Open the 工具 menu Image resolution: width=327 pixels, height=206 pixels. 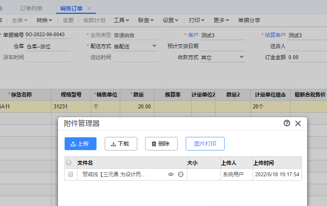121,20
